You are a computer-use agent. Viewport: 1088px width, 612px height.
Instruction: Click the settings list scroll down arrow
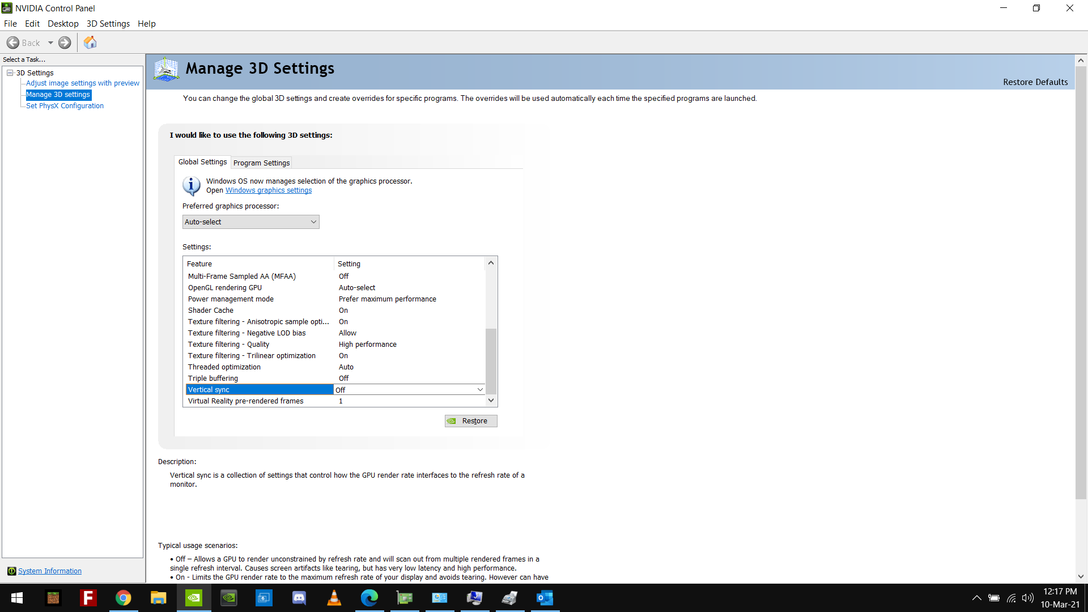point(491,401)
